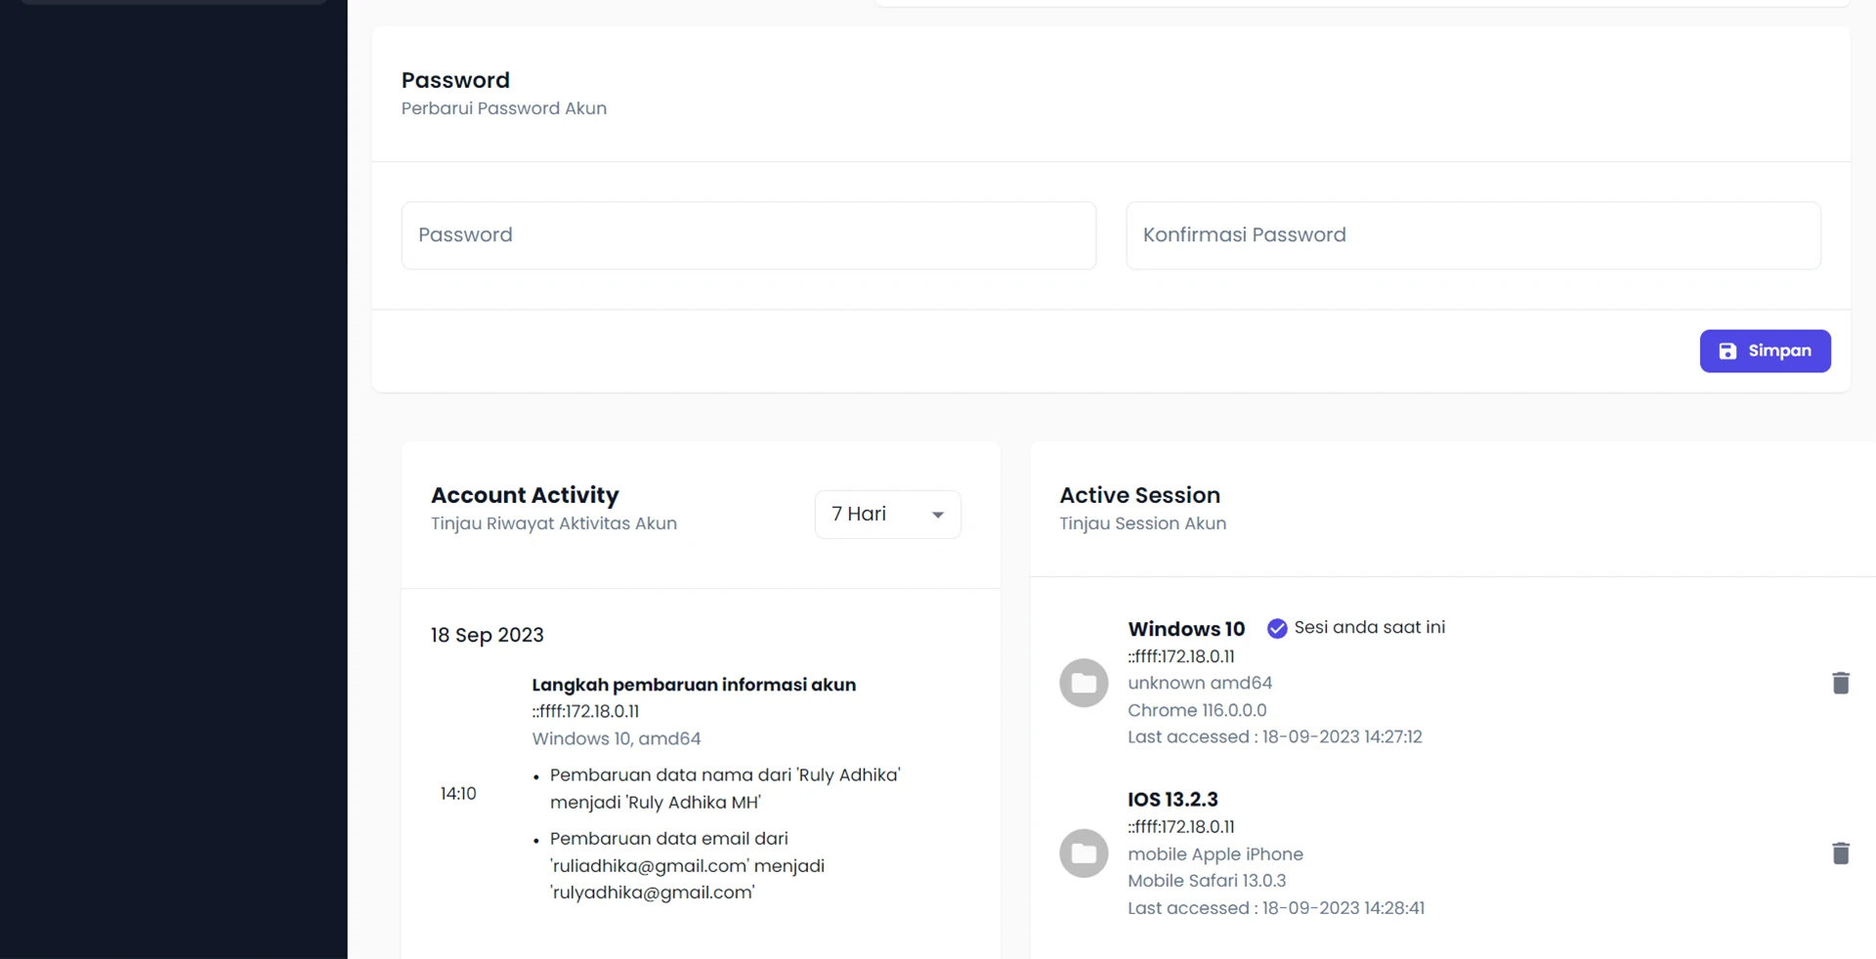
Task: Focus the Password input field
Action: click(x=747, y=235)
